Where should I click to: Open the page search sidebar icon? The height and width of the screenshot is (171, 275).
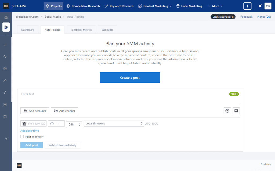(5, 105)
